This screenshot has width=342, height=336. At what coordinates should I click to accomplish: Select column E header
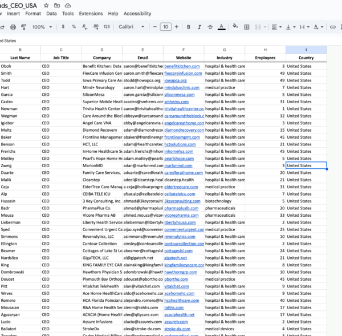click(x=142, y=50)
